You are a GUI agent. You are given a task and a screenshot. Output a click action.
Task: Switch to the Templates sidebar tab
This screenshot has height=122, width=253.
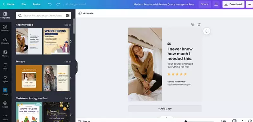click(5, 15)
